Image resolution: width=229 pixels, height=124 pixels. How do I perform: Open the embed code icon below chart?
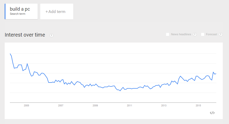pyautogui.click(x=212, y=113)
